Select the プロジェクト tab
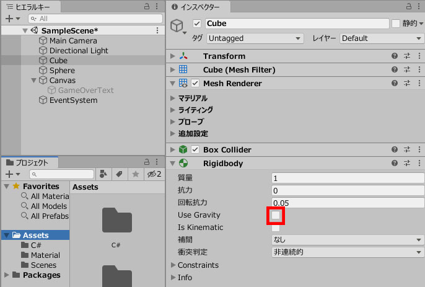425x287 pixels. pyautogui.click(x=29, y=162)
